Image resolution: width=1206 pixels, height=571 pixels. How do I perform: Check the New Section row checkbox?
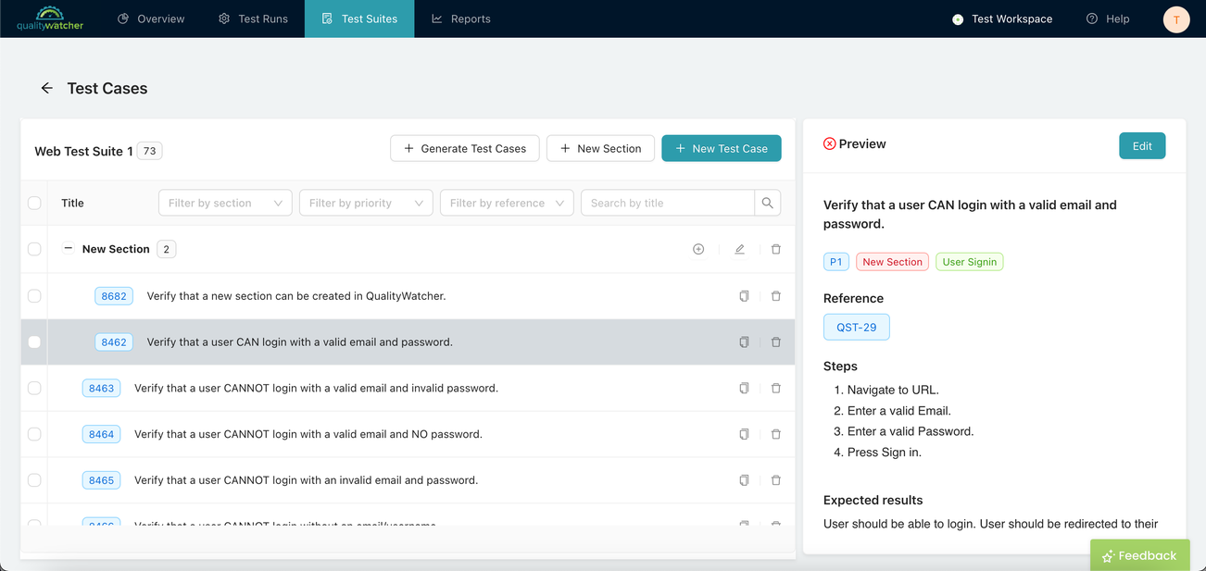coord(34,249)
